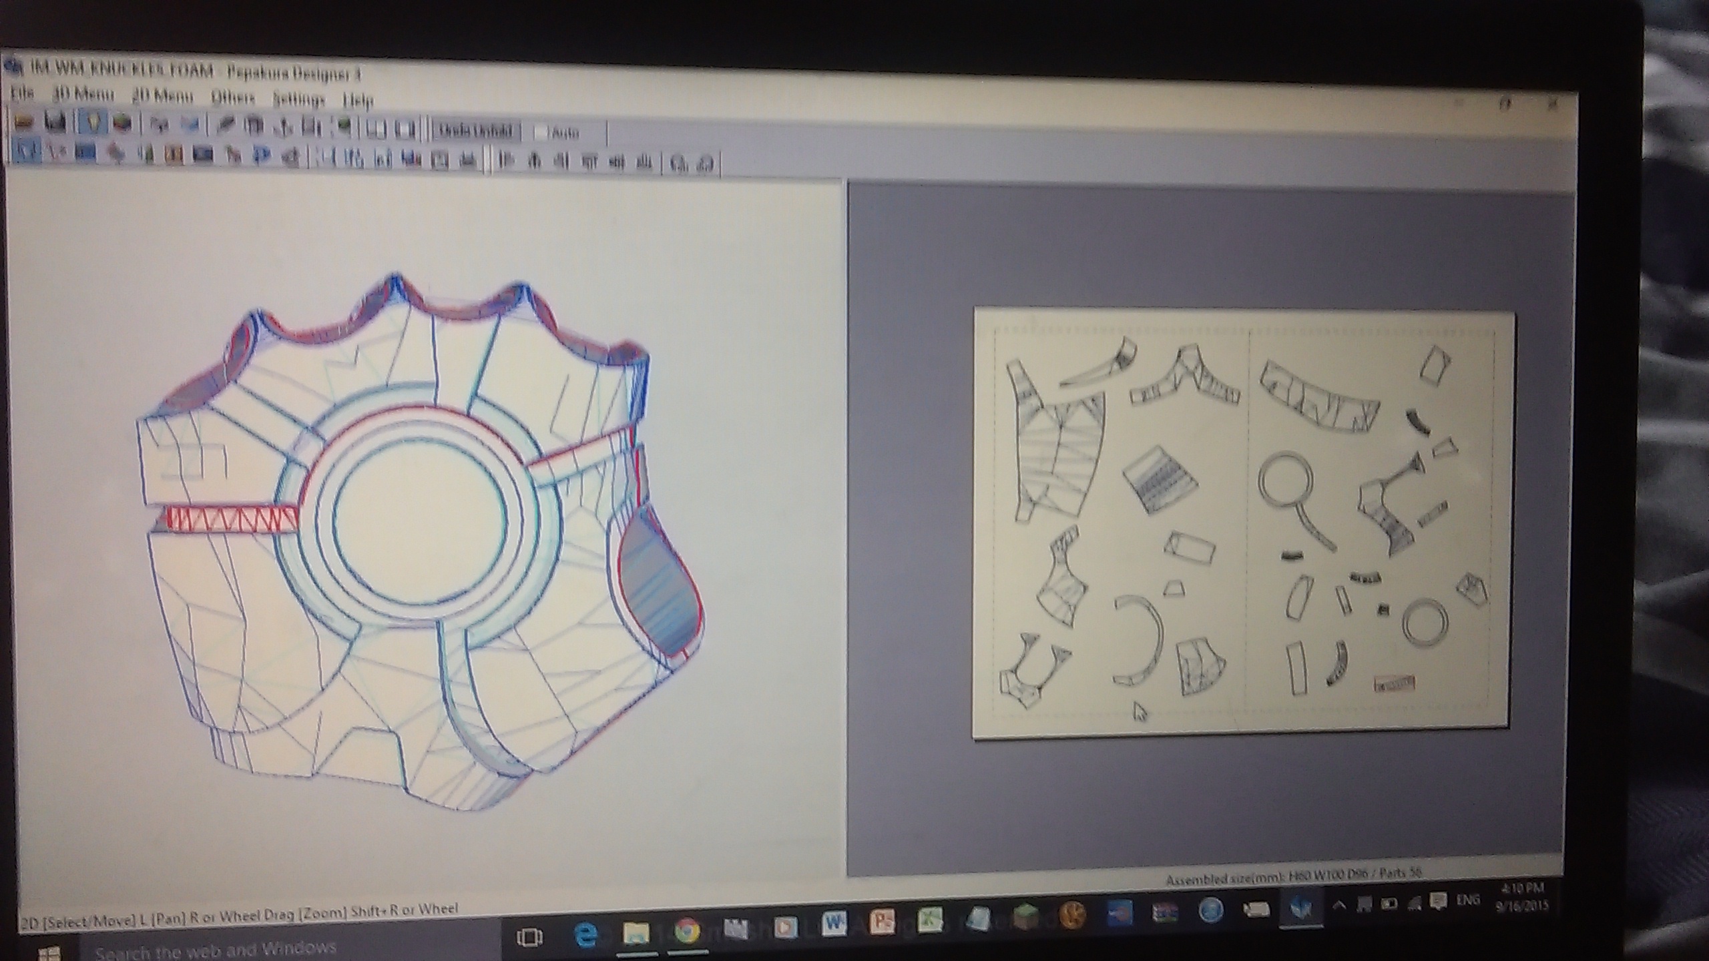Launch Microsoft Edge from the taskbar
This screenshot has width=1709, height=961.
click(586, 935)
